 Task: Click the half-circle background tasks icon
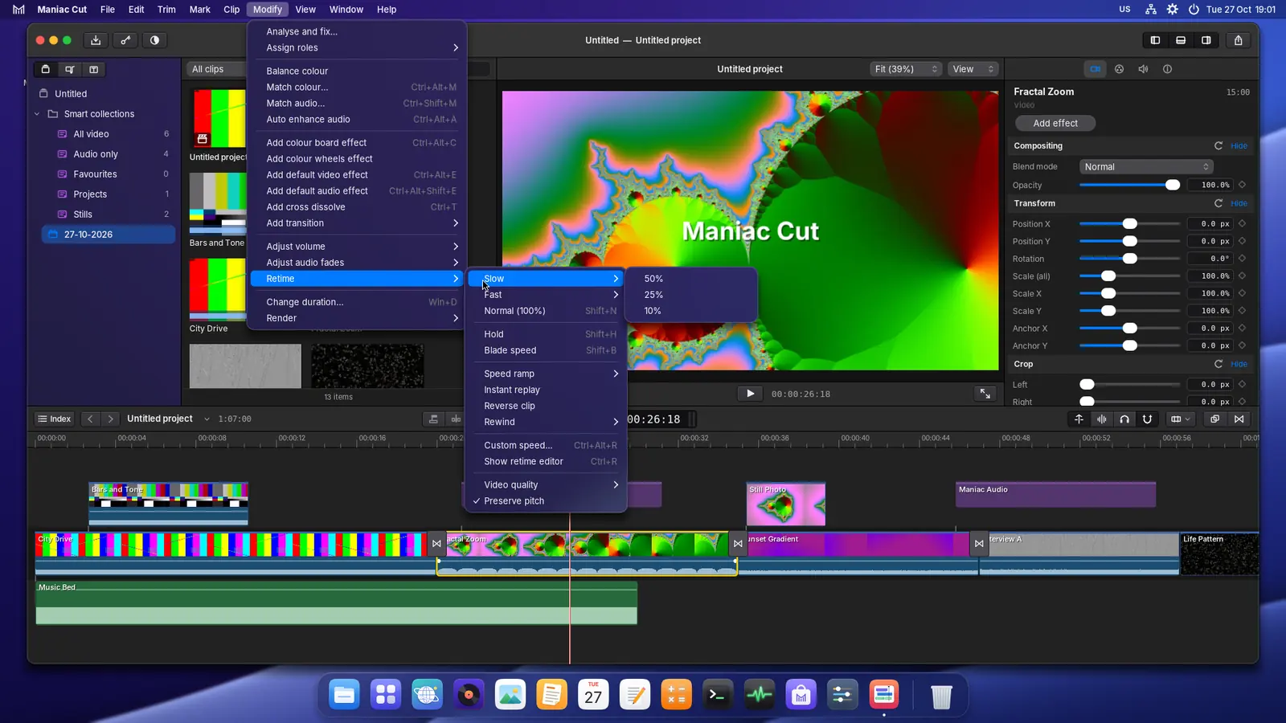154,40
